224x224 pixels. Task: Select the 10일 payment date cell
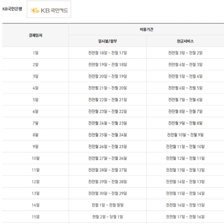point(35,158)
